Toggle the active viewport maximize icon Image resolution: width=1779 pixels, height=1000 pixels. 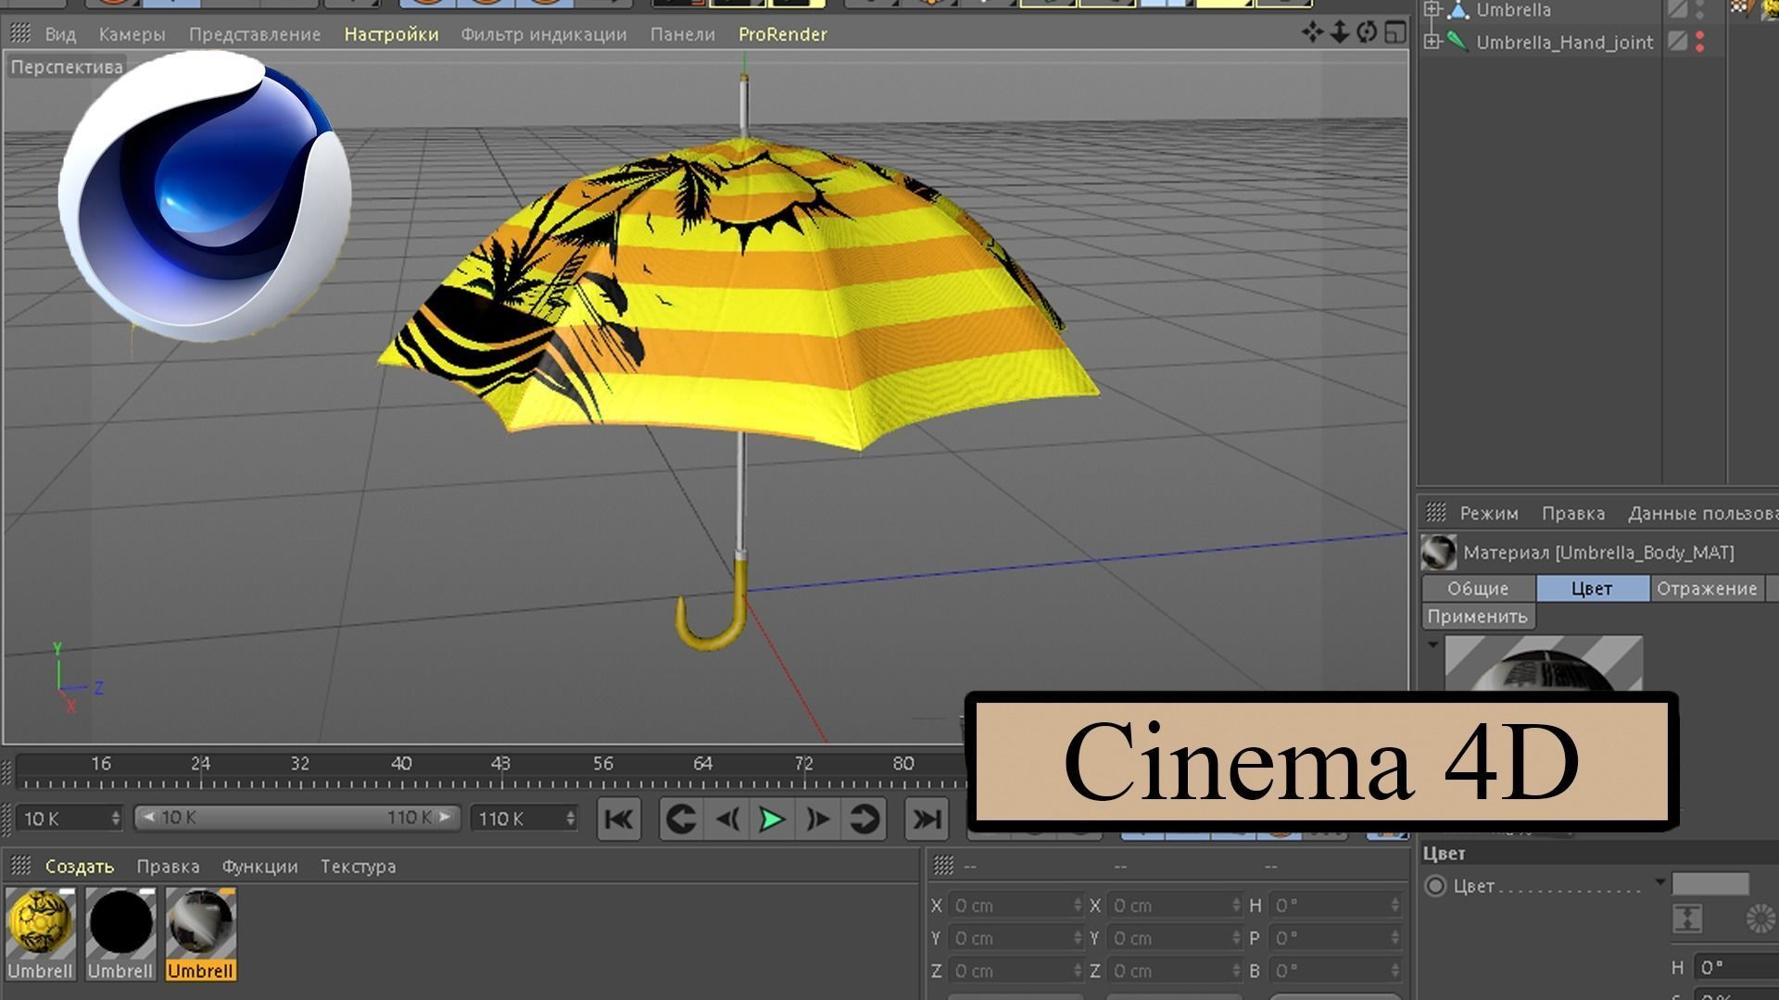pyautogui.click(x=1394, y=33)
